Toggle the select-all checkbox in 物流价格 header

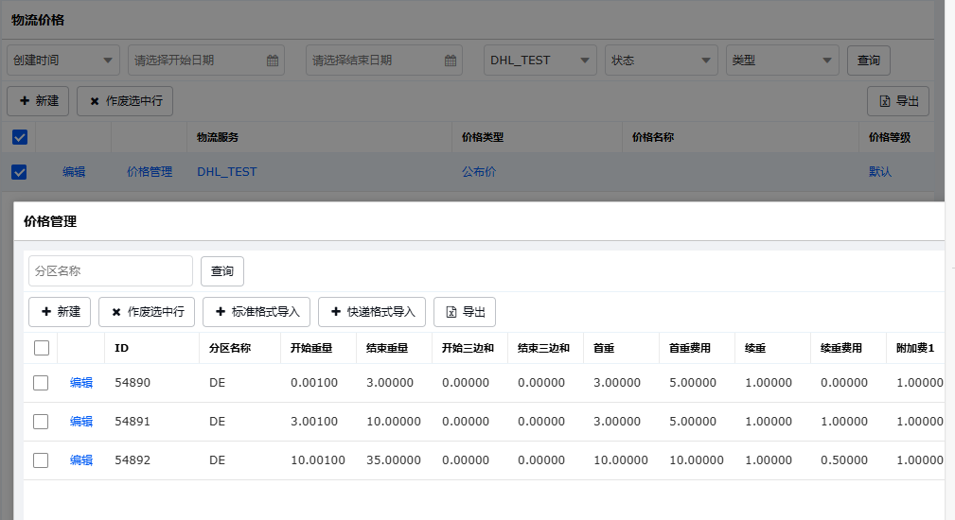click(x=20, y=137)
